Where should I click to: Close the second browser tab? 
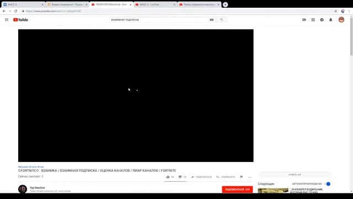[x=87, y=4]
